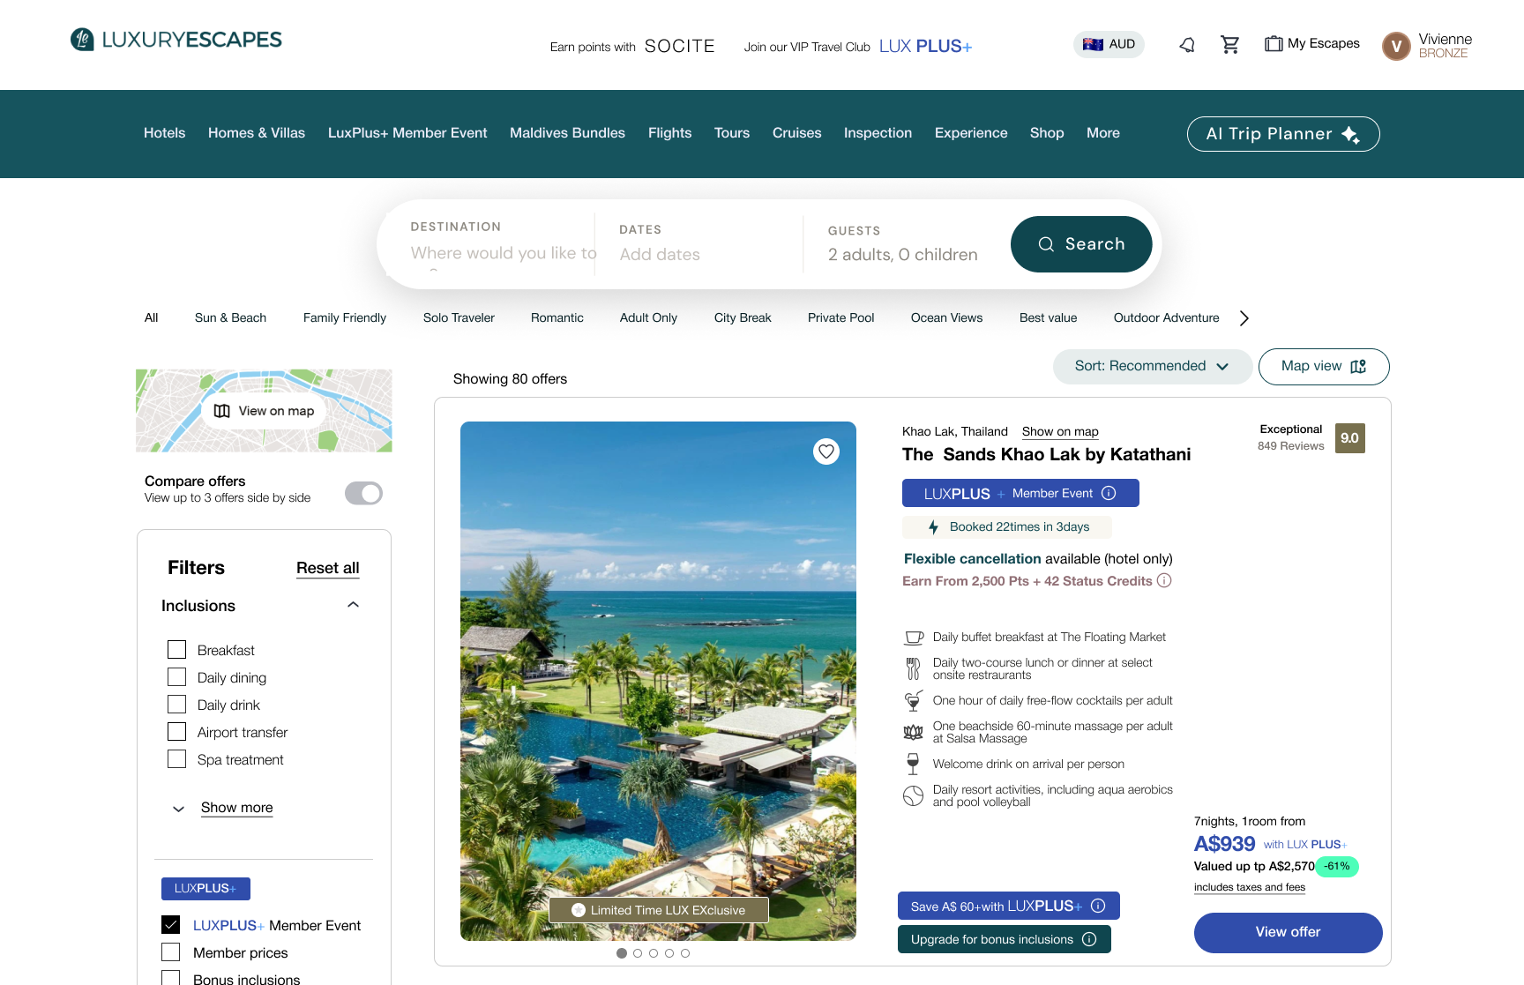Click the map icon in View on map

pyautogui.click(x=222, y=411)
